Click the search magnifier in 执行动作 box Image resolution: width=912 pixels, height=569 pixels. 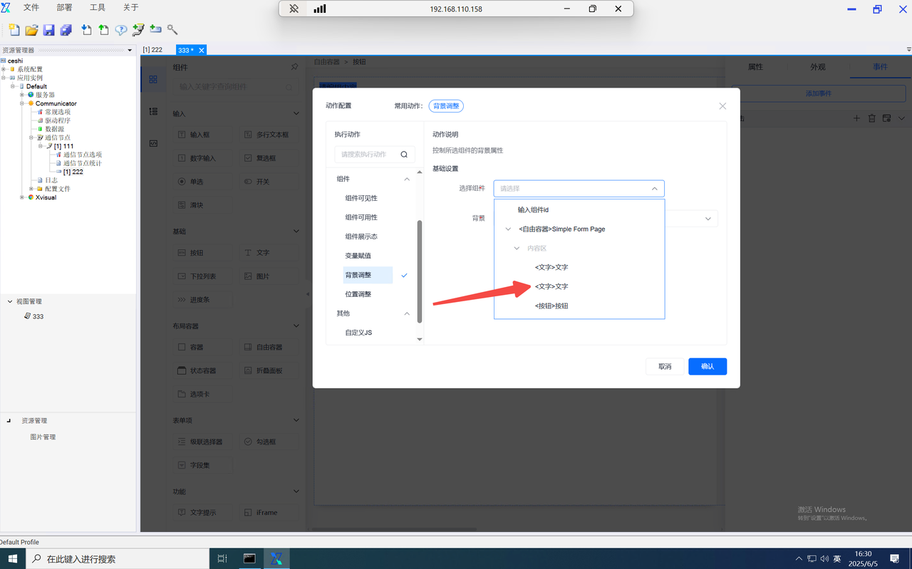tap(404, 154)
